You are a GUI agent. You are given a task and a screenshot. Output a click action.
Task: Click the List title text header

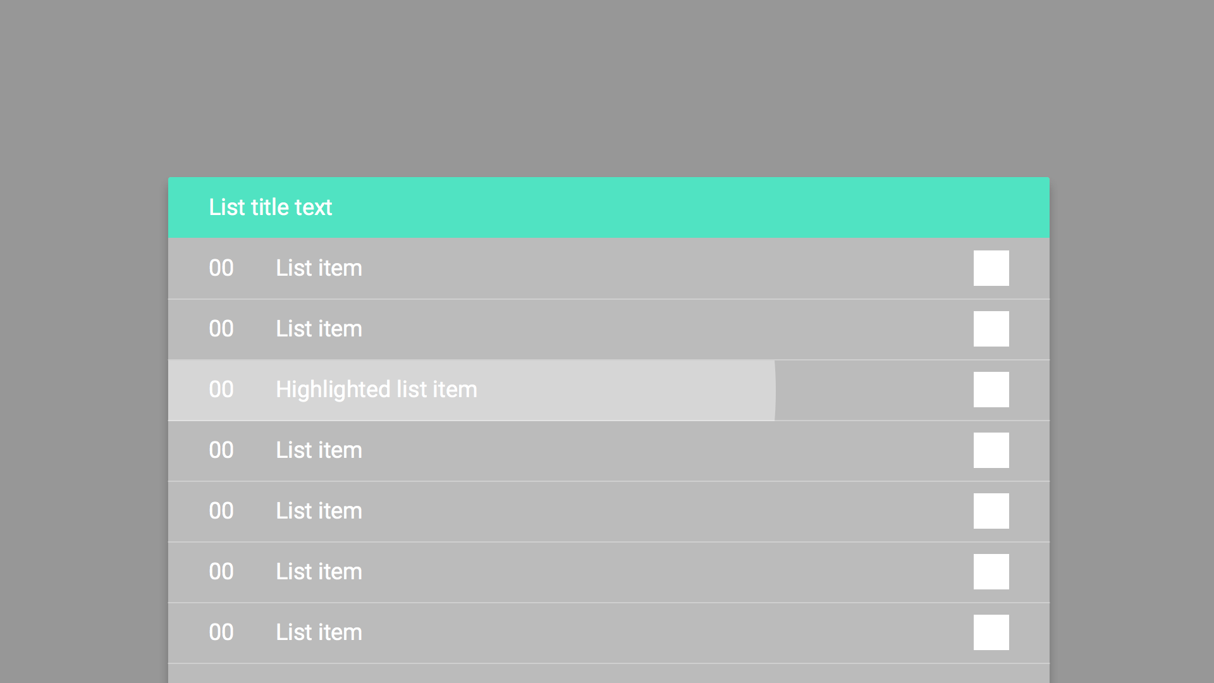[270, 207]
